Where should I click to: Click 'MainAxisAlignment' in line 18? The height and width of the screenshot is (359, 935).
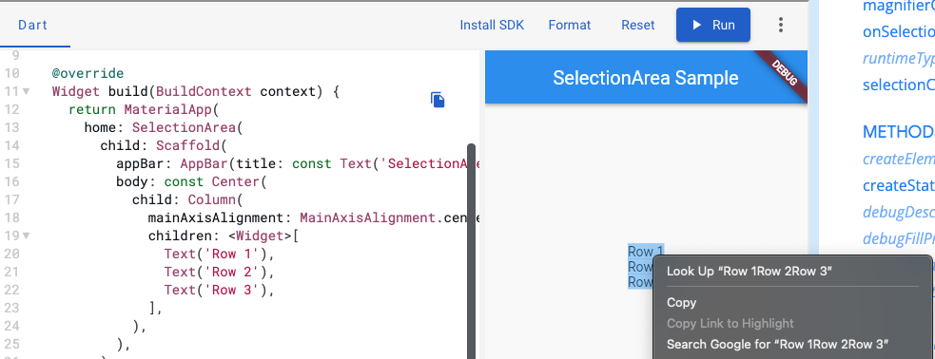[x=368, y=217]
